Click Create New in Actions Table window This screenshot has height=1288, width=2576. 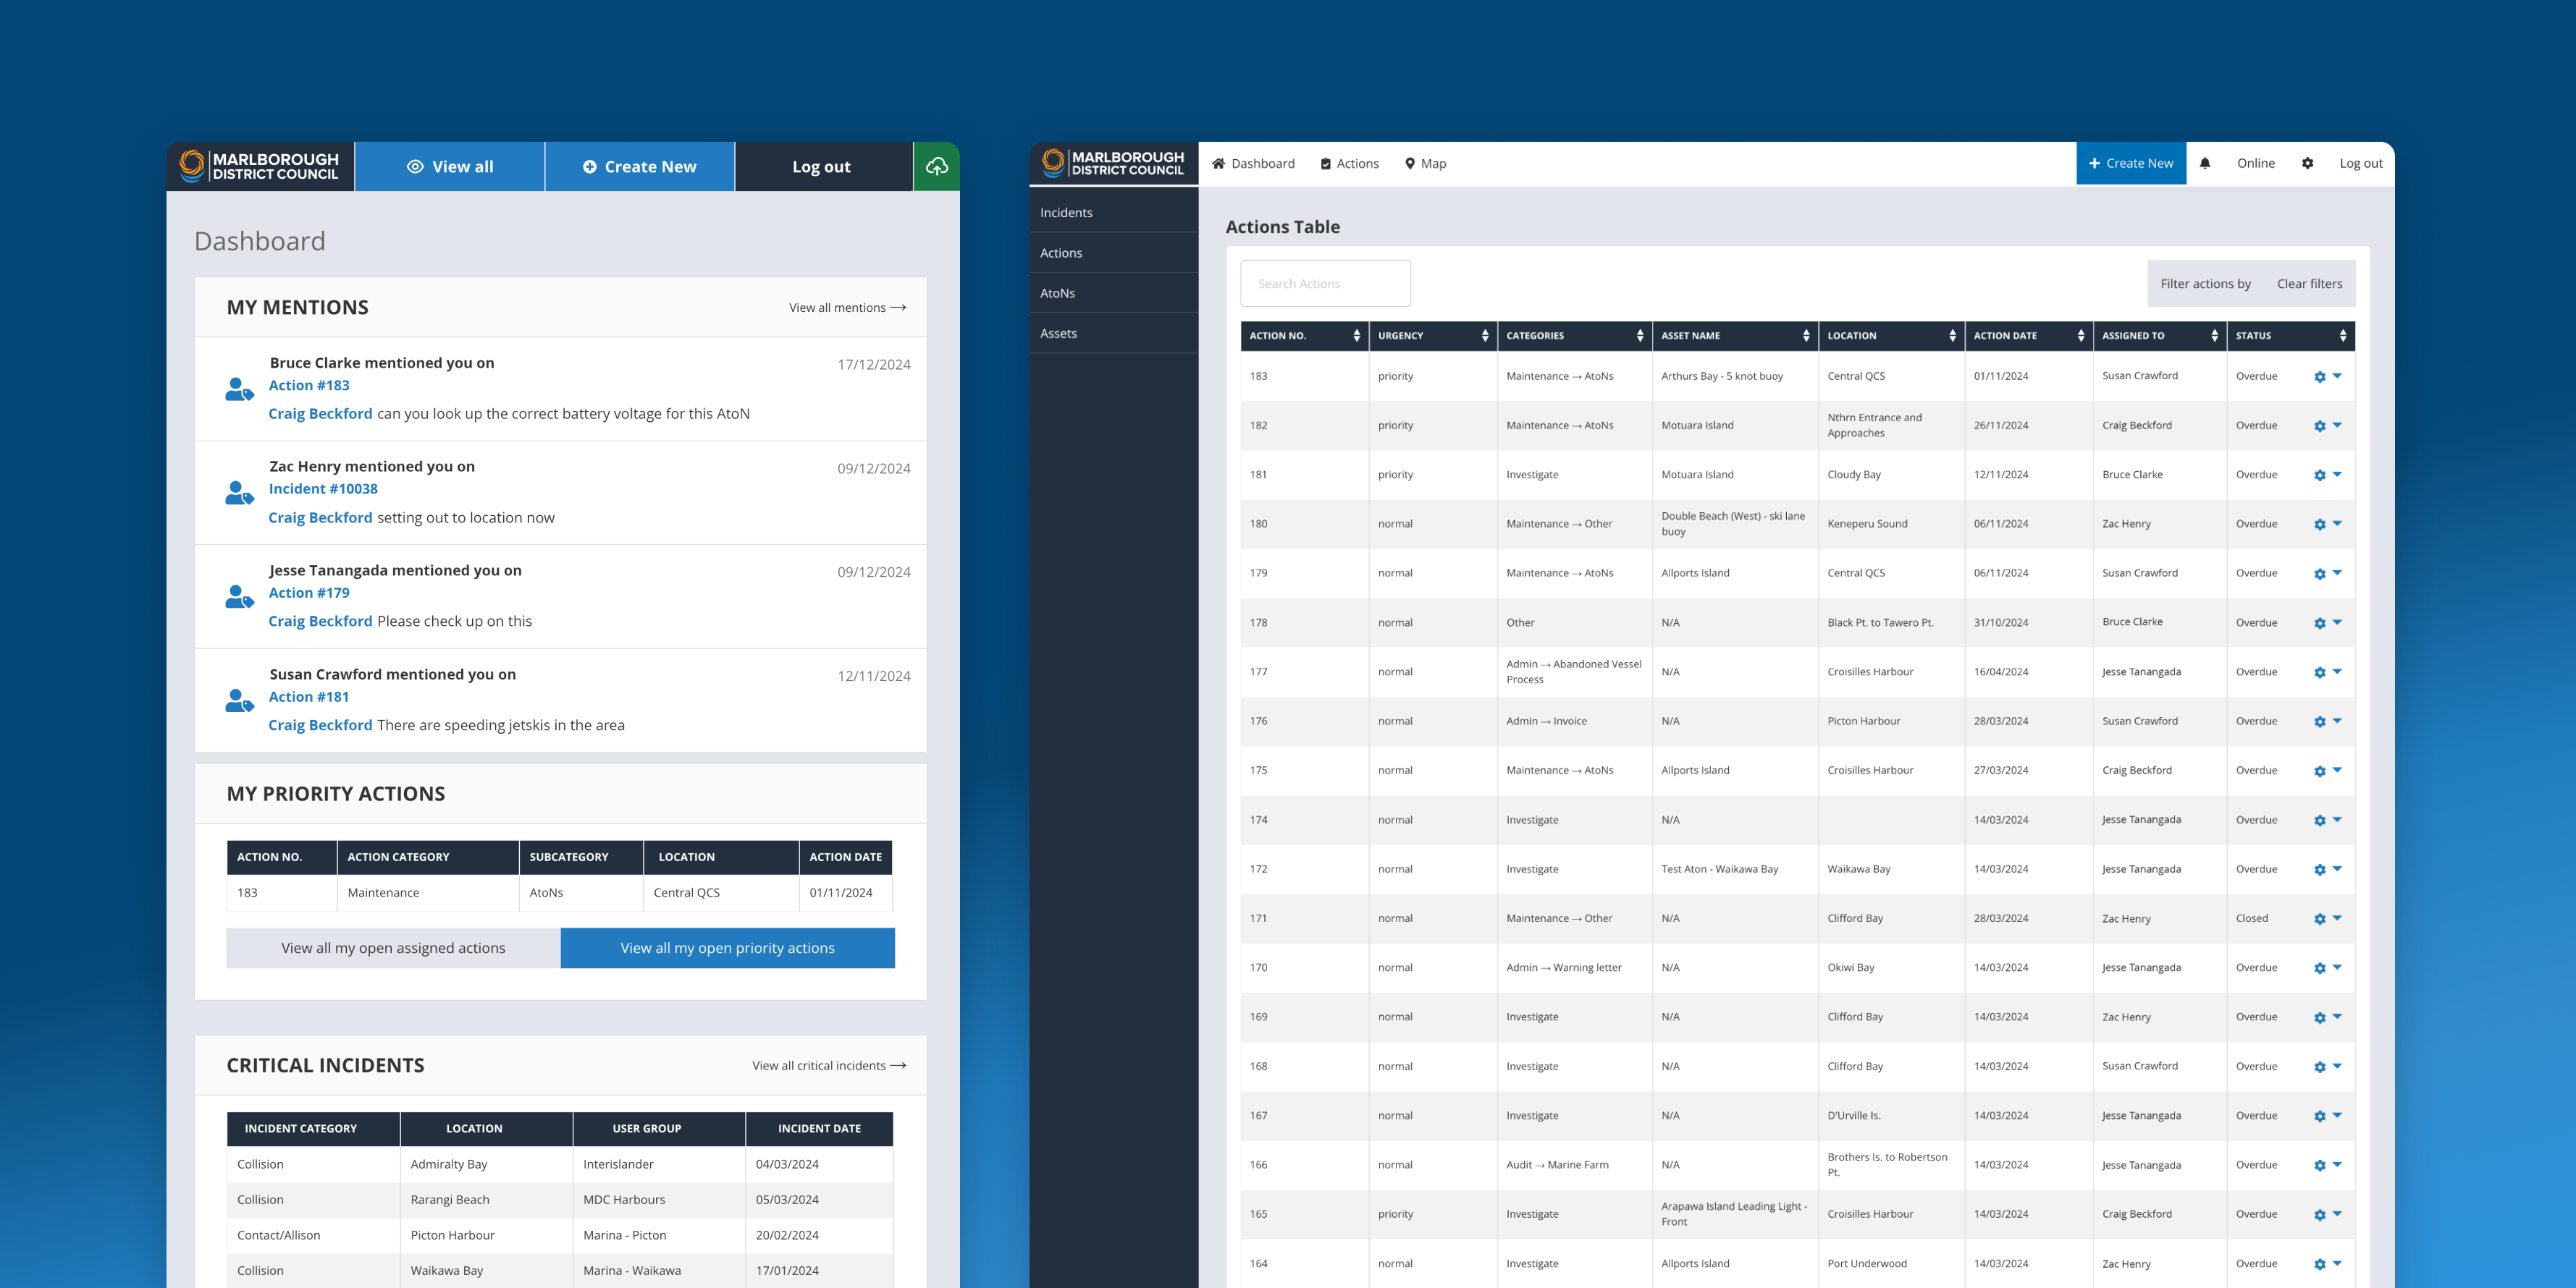coord(2131,164)
